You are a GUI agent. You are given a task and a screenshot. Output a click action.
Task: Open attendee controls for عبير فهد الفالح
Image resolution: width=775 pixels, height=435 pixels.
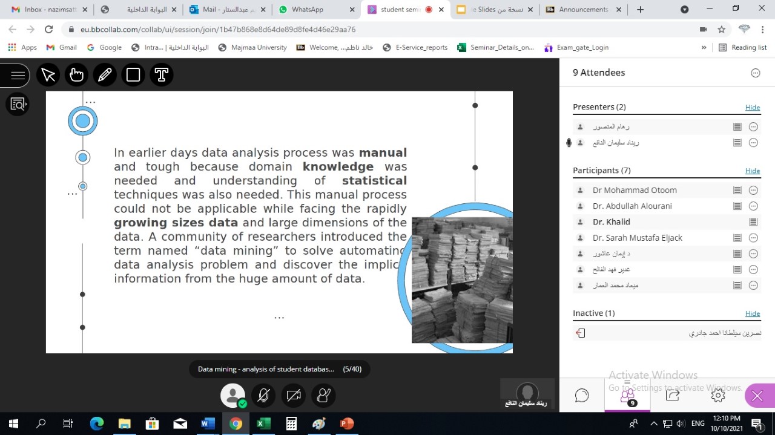click(753, 270)
